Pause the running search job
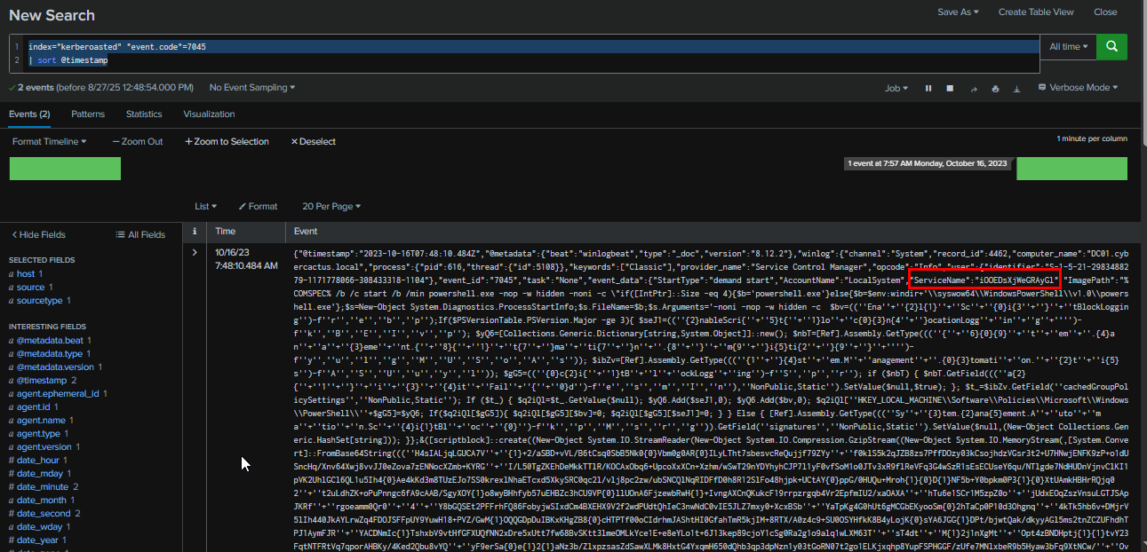Image resolution: width=1147 pixels, height=552 pixels. (928, 88)
